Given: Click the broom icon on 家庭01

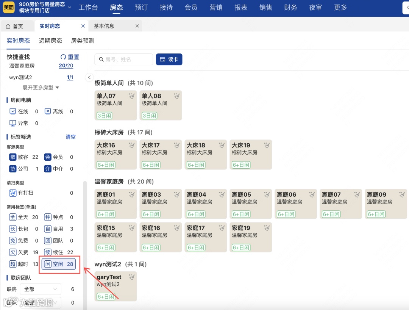Looking at the screenshot, I should point(132,194).
